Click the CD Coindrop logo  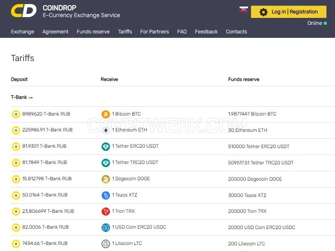tap(24, 11)
